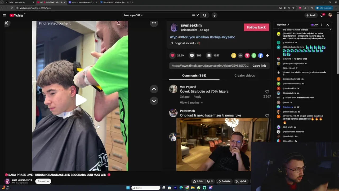The width and height of the screenshot is (339, 191).
Task: Close the TikTok video overlay with X
Action: tap(6, 23)
